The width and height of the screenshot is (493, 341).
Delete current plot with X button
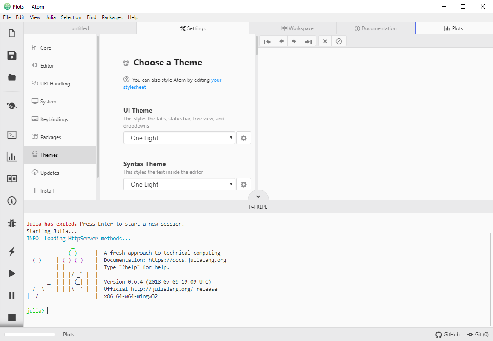coord(325,41)
